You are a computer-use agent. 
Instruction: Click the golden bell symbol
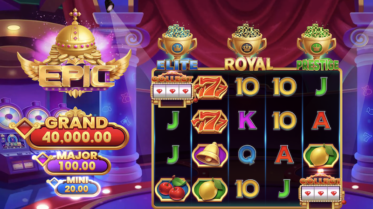point(210,155)
